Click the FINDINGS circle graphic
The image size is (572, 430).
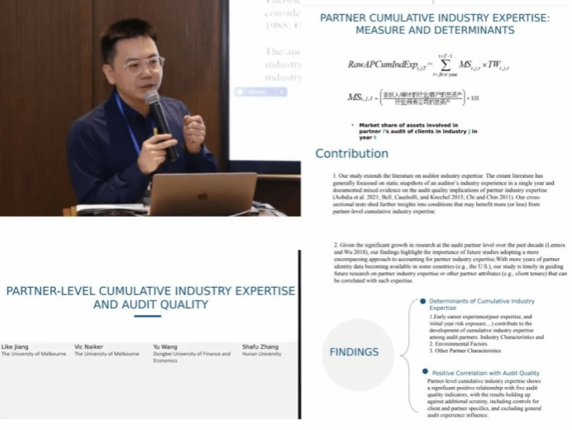click(355, 351)
